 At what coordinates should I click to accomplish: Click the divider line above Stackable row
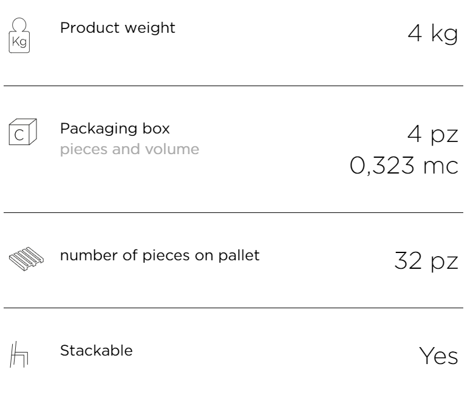(234, 308)
